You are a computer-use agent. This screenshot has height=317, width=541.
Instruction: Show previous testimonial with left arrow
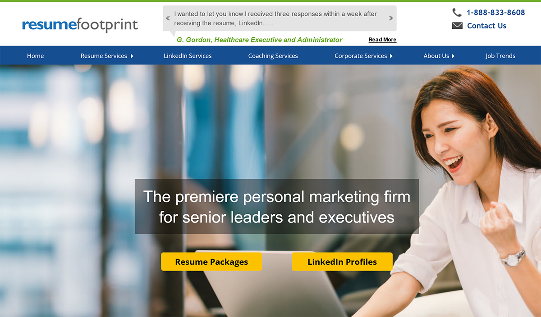[168, 18]
